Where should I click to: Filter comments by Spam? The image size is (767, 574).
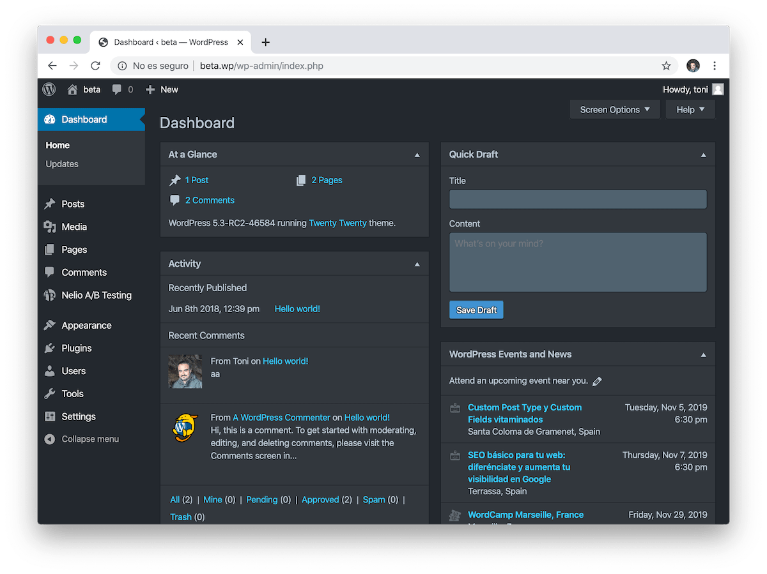pos(374,499)
